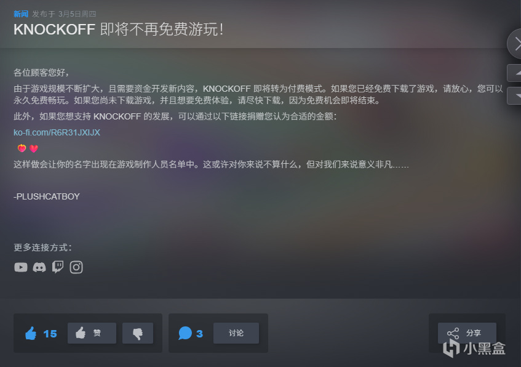
Task: Click the share icon beside 分享
Action: [x=453, y=333]
